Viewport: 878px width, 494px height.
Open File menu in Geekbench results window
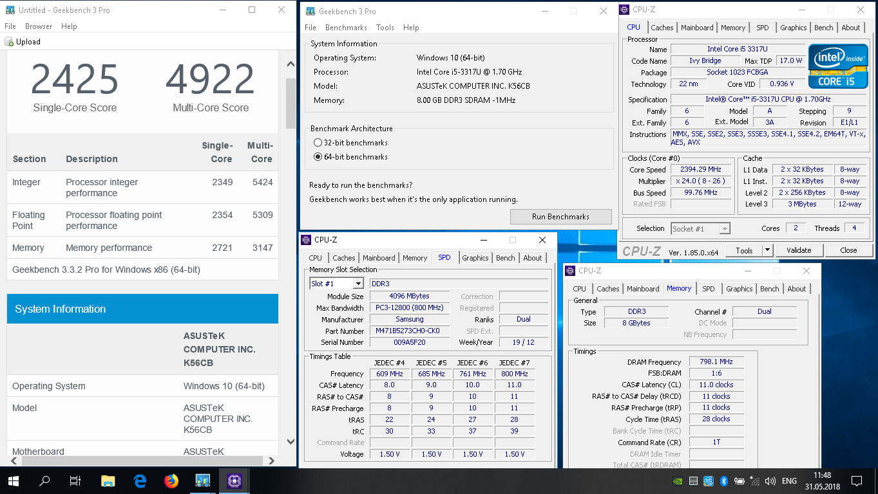pos(10,26)
